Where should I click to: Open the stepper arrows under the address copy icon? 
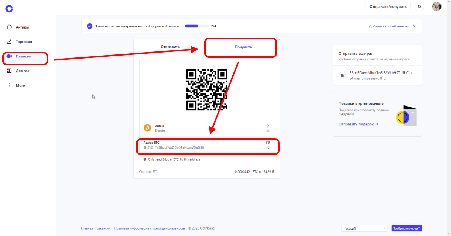(268, 147)
